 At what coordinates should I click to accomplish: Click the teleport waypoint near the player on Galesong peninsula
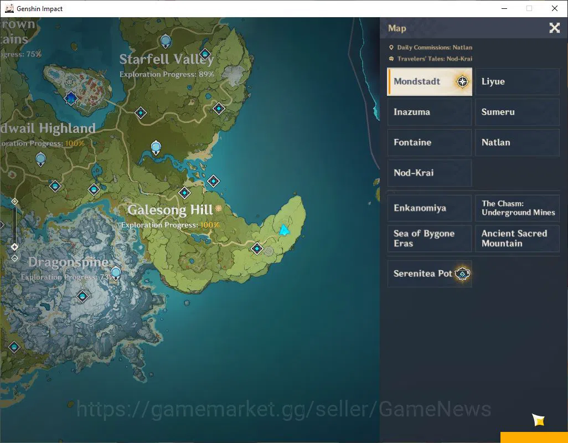tap(257, 249)
